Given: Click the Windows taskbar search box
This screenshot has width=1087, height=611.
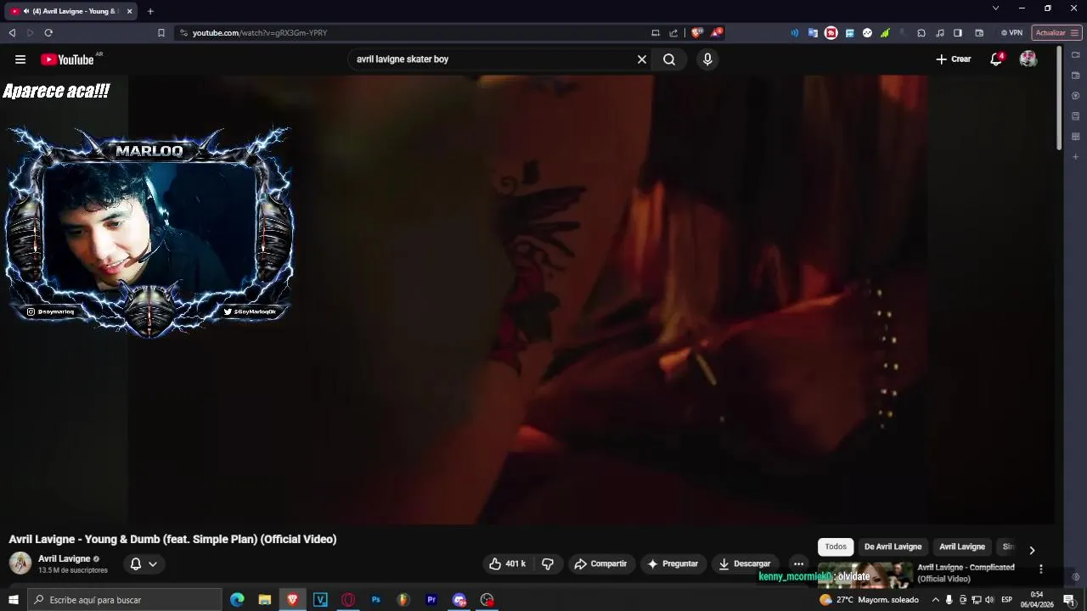Looking at the screenshot, I should [x=125, y=600].
